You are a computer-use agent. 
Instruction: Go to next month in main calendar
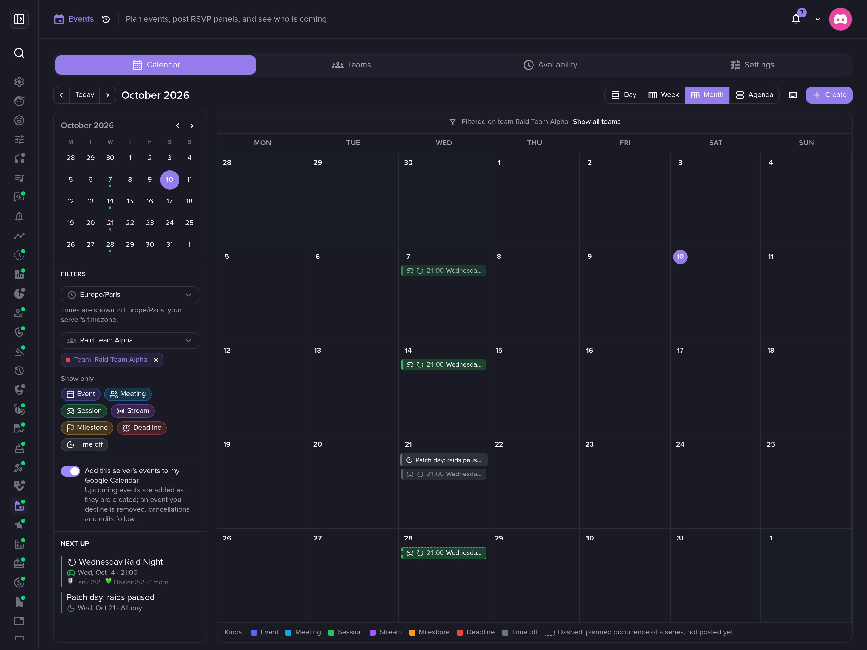tap(108, 95)
